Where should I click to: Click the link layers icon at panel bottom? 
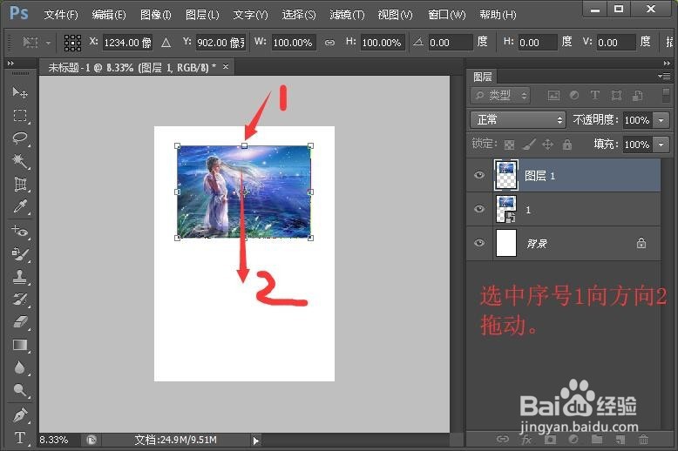(x=503, y=440)
